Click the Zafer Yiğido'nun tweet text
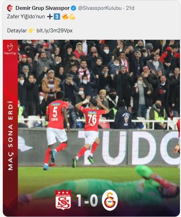 26,17
